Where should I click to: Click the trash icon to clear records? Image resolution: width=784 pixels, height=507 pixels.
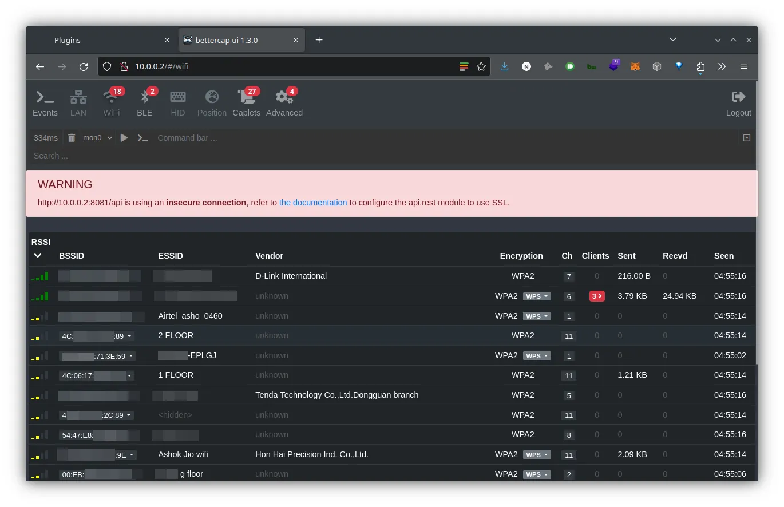tap(72, 138)
